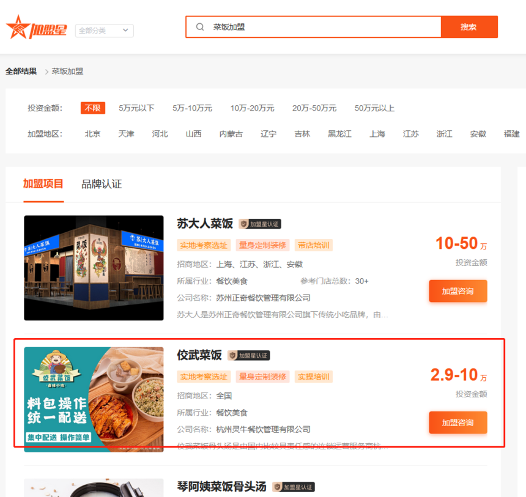
Task: Pick 江苏 from region filter
Action: pyautogui.click(x=411, y=134)
